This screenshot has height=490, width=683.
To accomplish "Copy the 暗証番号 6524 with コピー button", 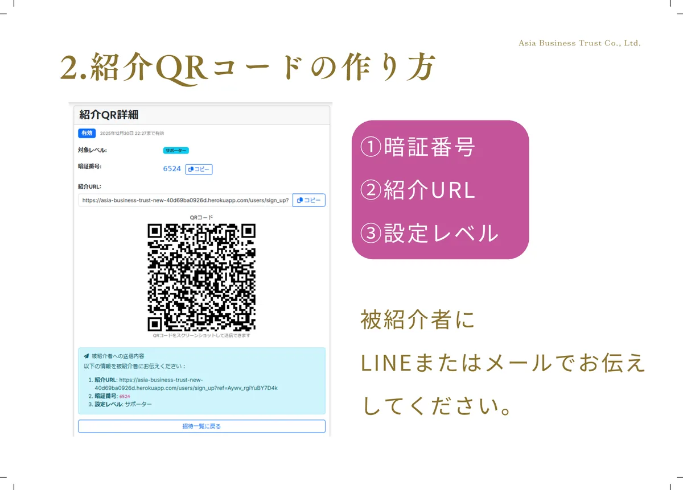I will pyautogui.click(x=199, y=169).
